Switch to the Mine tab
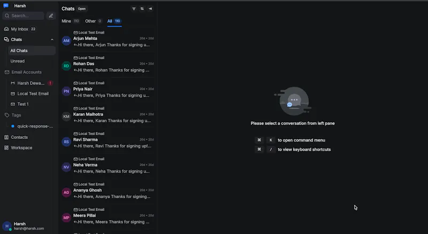428x234 pixels. [x=70, y=21]
